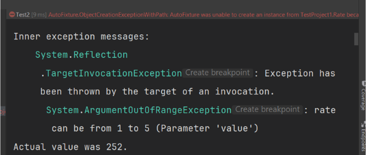Image resolution: width=366 pixels, height=155 pixels.
Task: Select the Test2 test result row
Action: pos(23,15)
